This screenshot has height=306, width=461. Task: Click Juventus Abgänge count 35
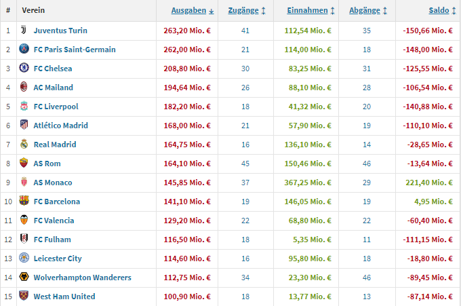pos(367,31)
